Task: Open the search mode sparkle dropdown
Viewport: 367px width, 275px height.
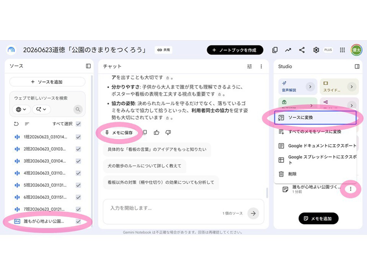Action: pyautogui.click(x=41, y=109)
